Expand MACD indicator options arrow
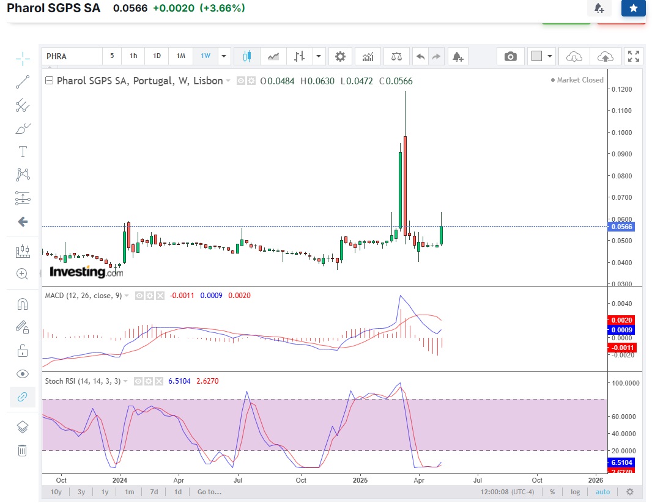652x504 pixels. (x=127, y=296)
